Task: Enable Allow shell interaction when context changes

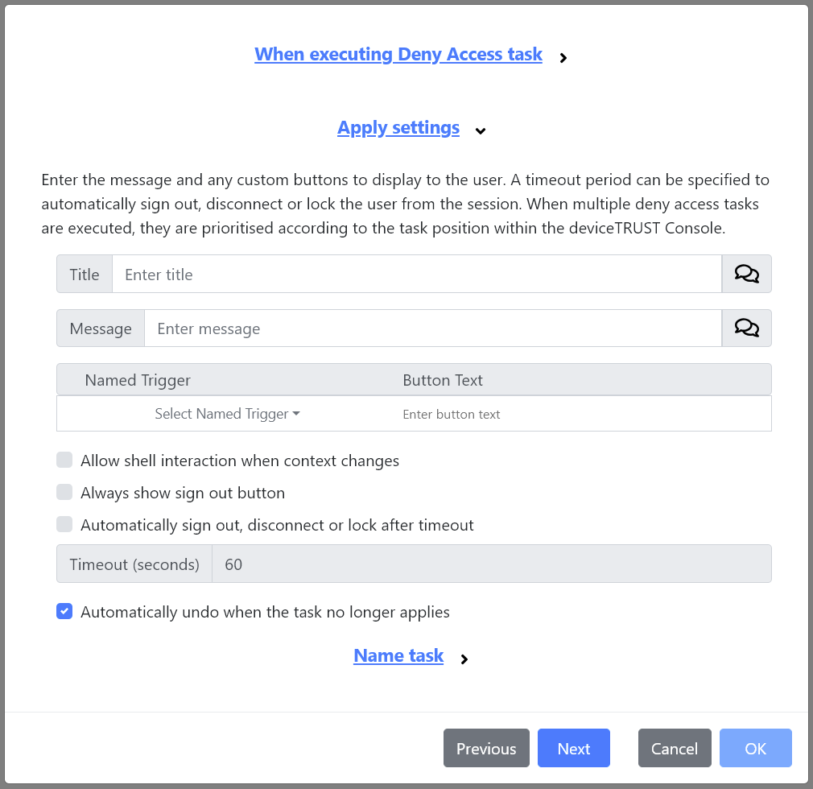Action: click(x=64, y=460)
